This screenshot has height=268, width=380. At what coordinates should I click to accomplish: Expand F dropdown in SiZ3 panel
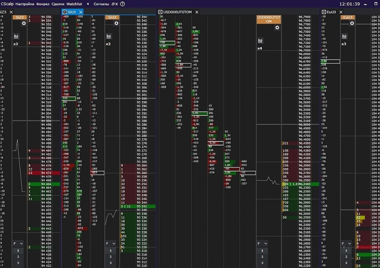coord(18,243)
